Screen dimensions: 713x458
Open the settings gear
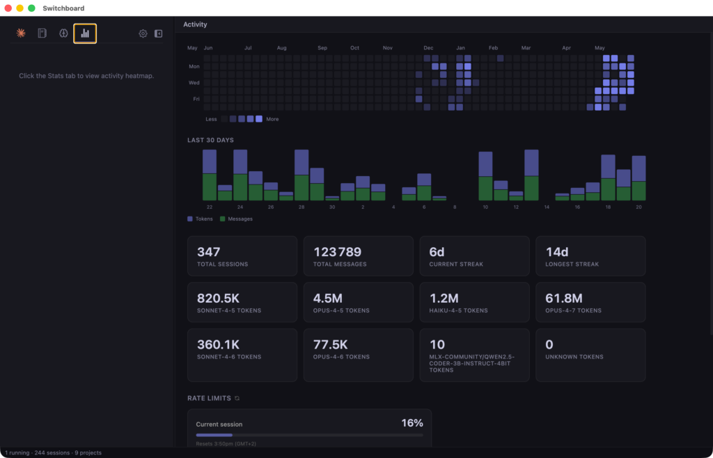click(x=143, y=33)
